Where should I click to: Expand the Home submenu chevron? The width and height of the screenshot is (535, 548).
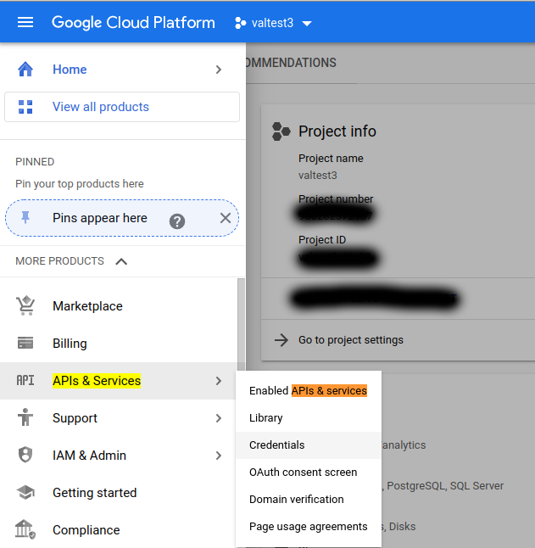[x=219, y=70]
